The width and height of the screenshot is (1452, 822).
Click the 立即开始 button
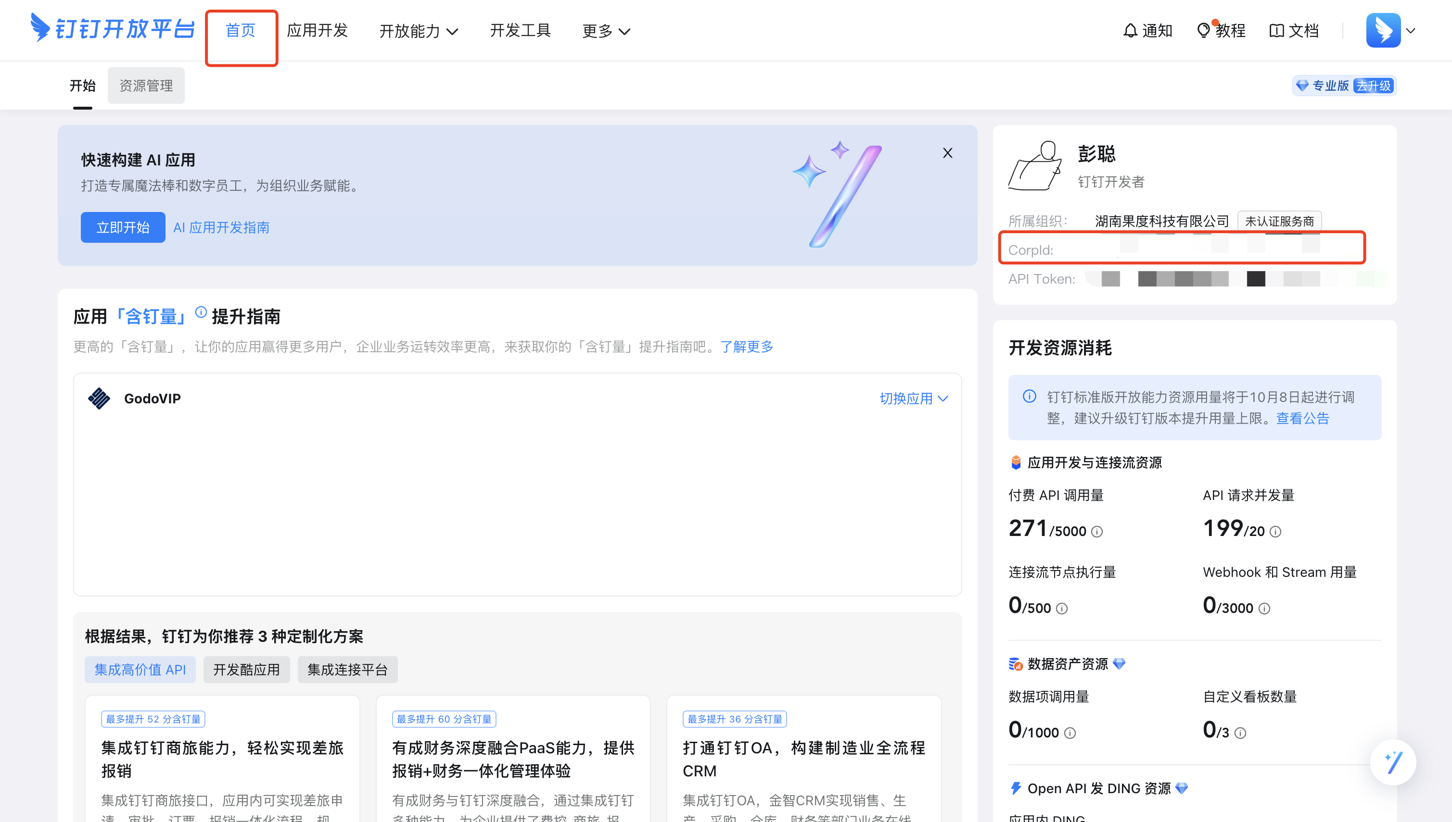123,227
